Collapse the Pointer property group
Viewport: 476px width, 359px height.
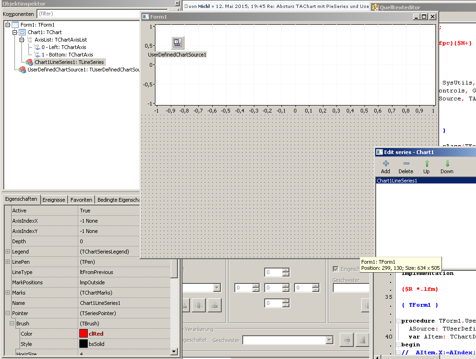[7, 313]
